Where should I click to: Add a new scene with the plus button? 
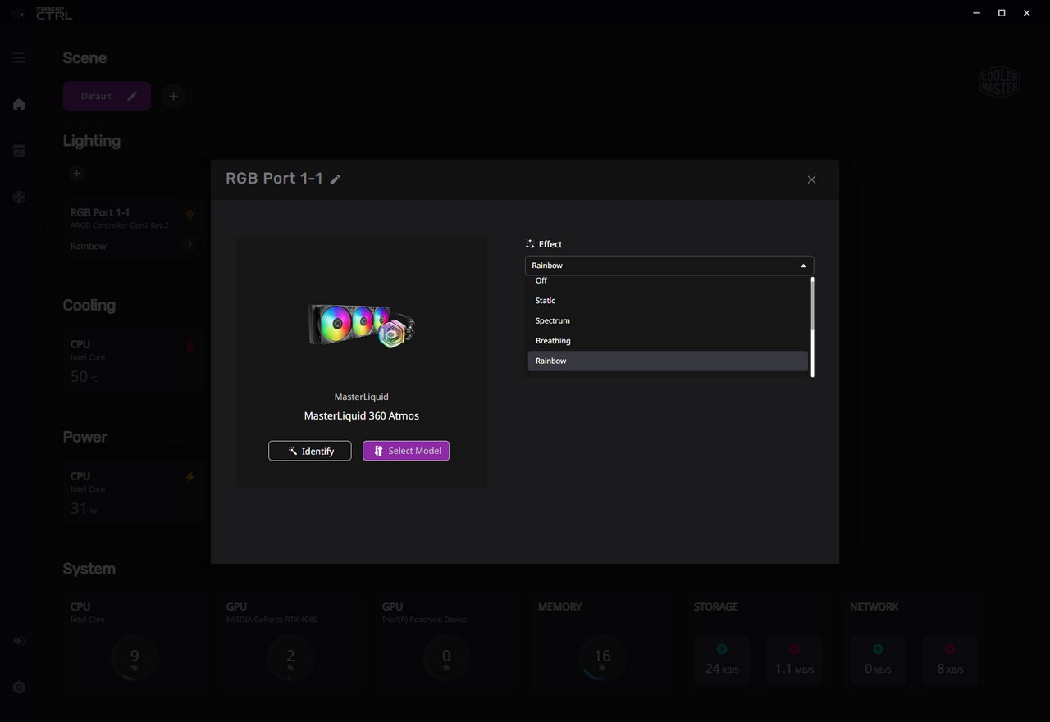[173, 96]
